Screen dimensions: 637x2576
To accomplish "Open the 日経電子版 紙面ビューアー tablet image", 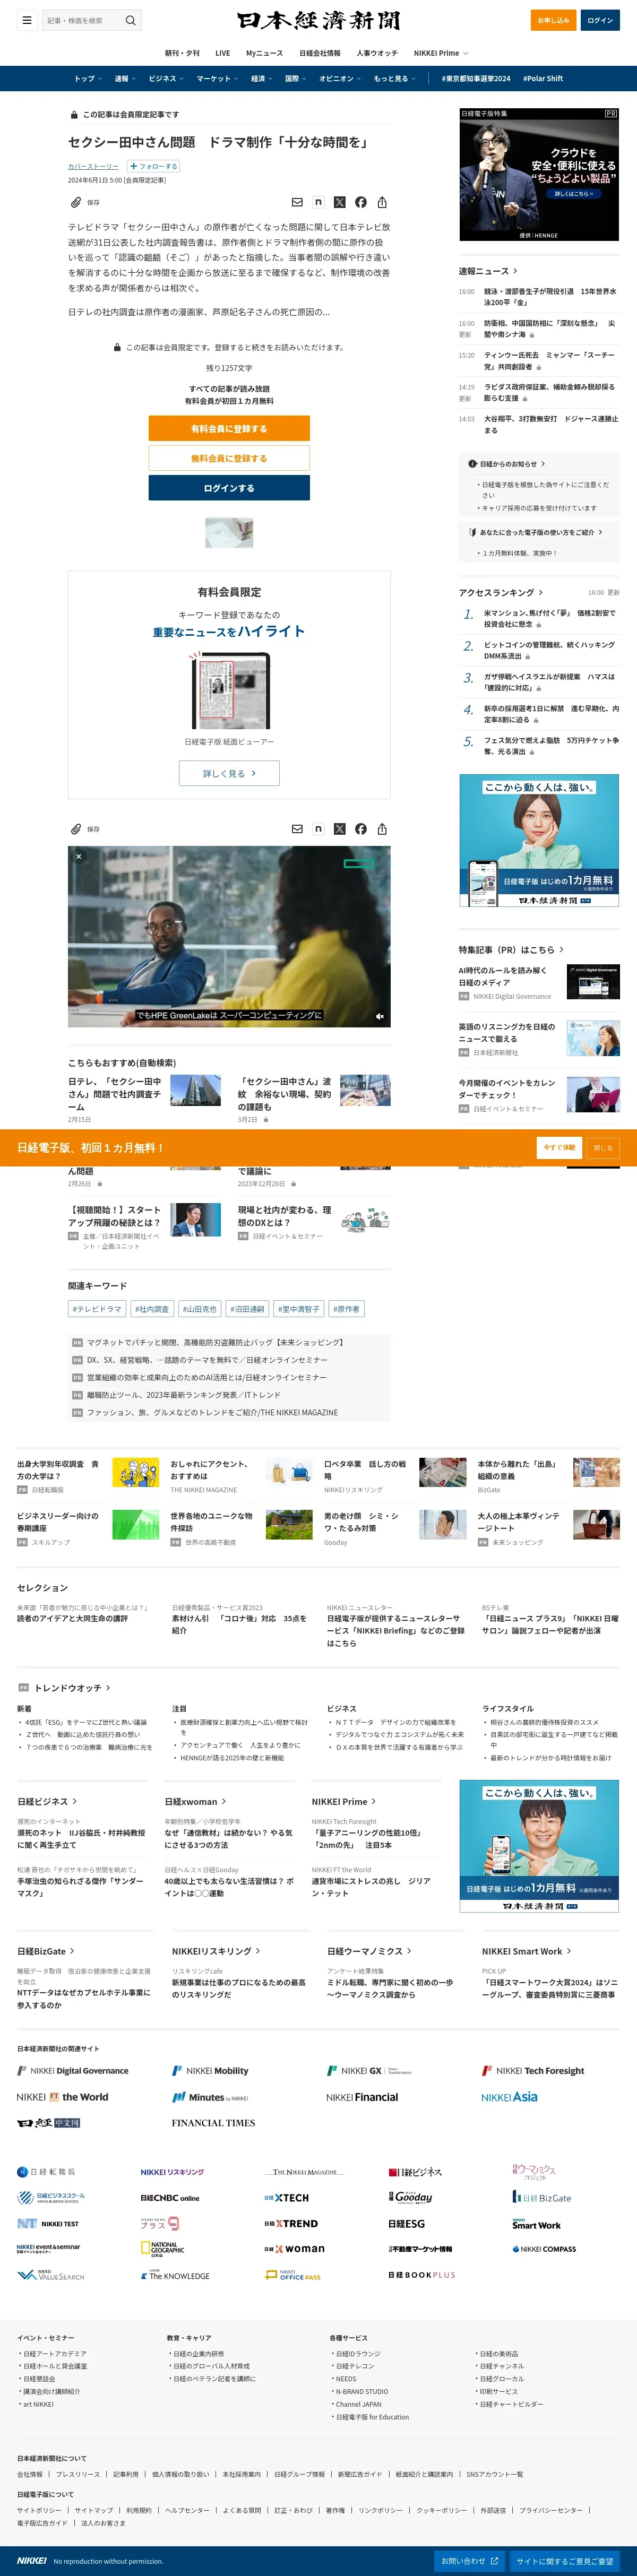I will click(230, 691).
